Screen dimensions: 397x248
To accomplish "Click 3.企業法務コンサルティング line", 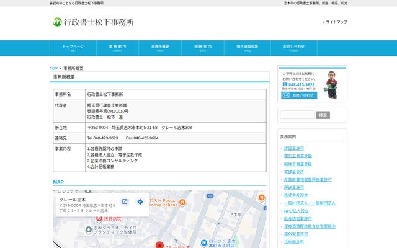I will click(112, 161).
